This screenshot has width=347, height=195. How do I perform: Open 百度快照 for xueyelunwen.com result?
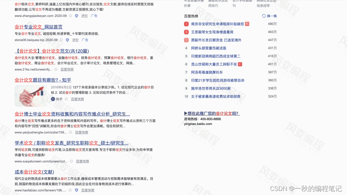(83, 161)
